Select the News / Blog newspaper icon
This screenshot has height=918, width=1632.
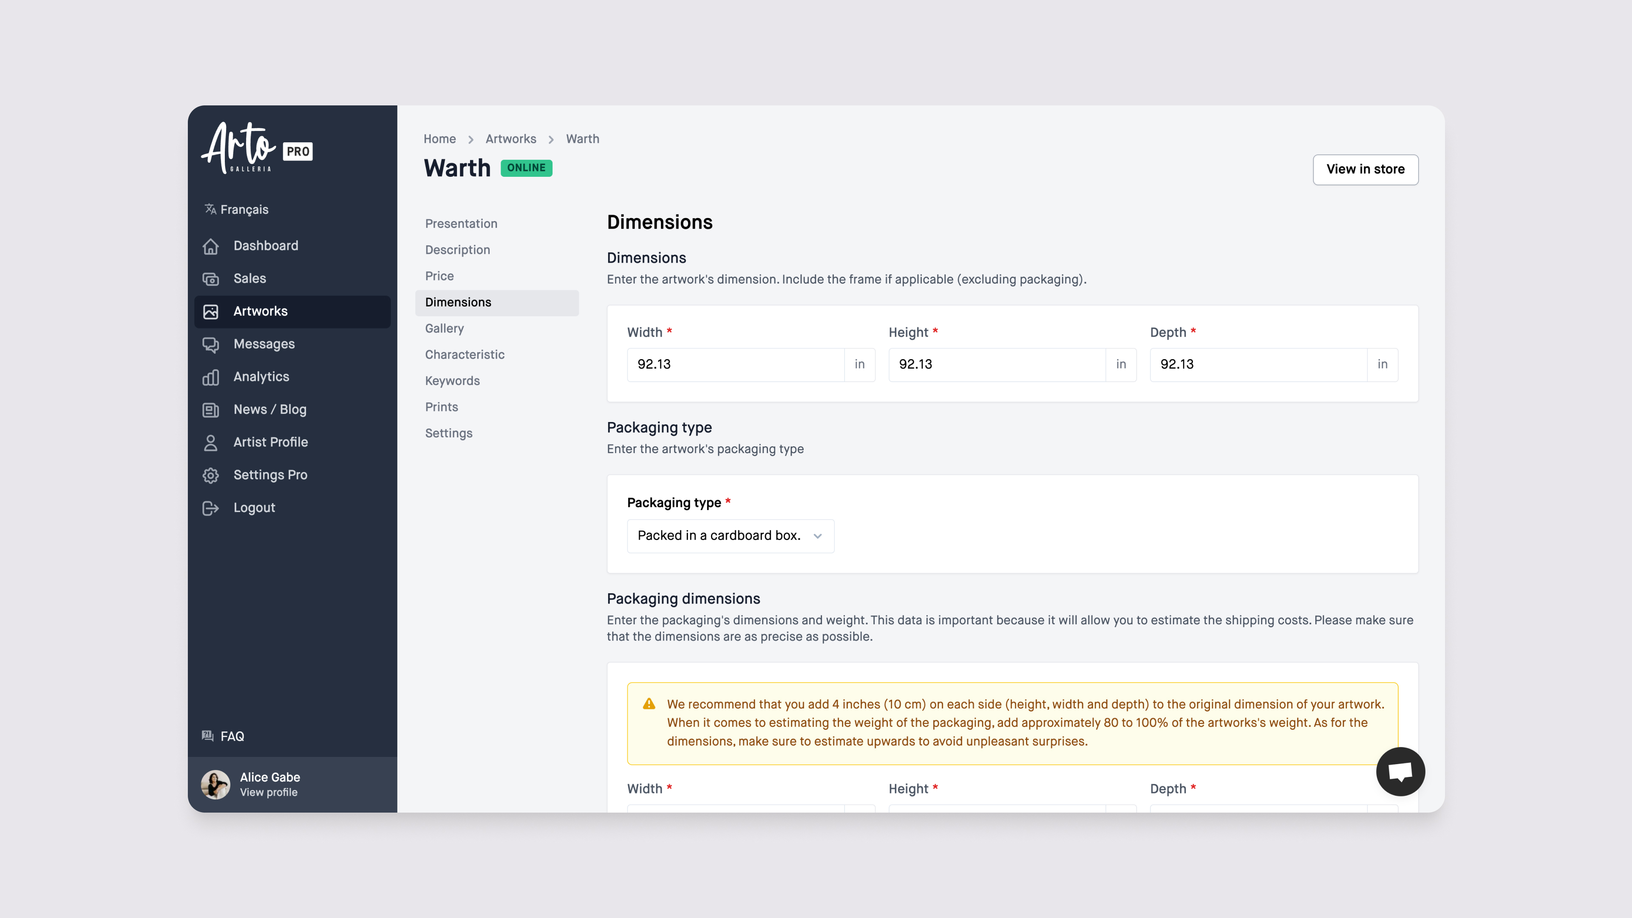click(212, 409)
